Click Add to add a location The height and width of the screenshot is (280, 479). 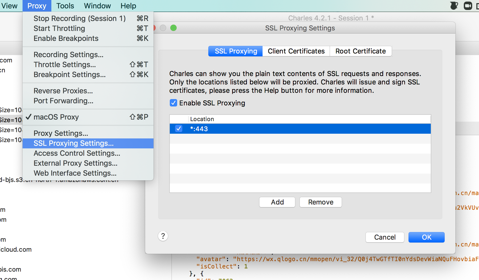277,202
